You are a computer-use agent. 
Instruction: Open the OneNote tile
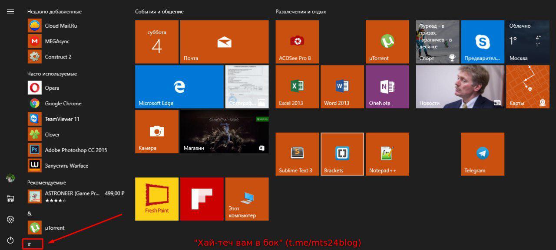pyautogui.click(x=387, y=87)
